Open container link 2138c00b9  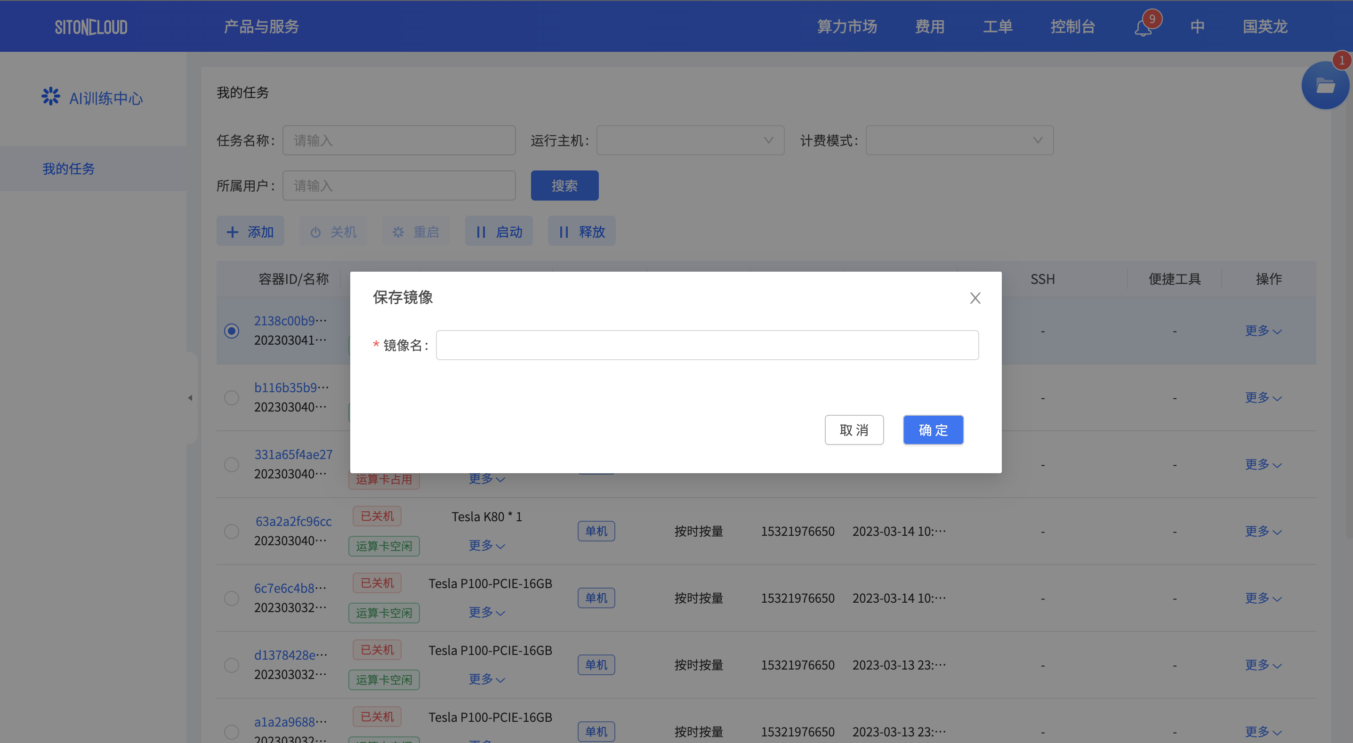tap(290, 321)
